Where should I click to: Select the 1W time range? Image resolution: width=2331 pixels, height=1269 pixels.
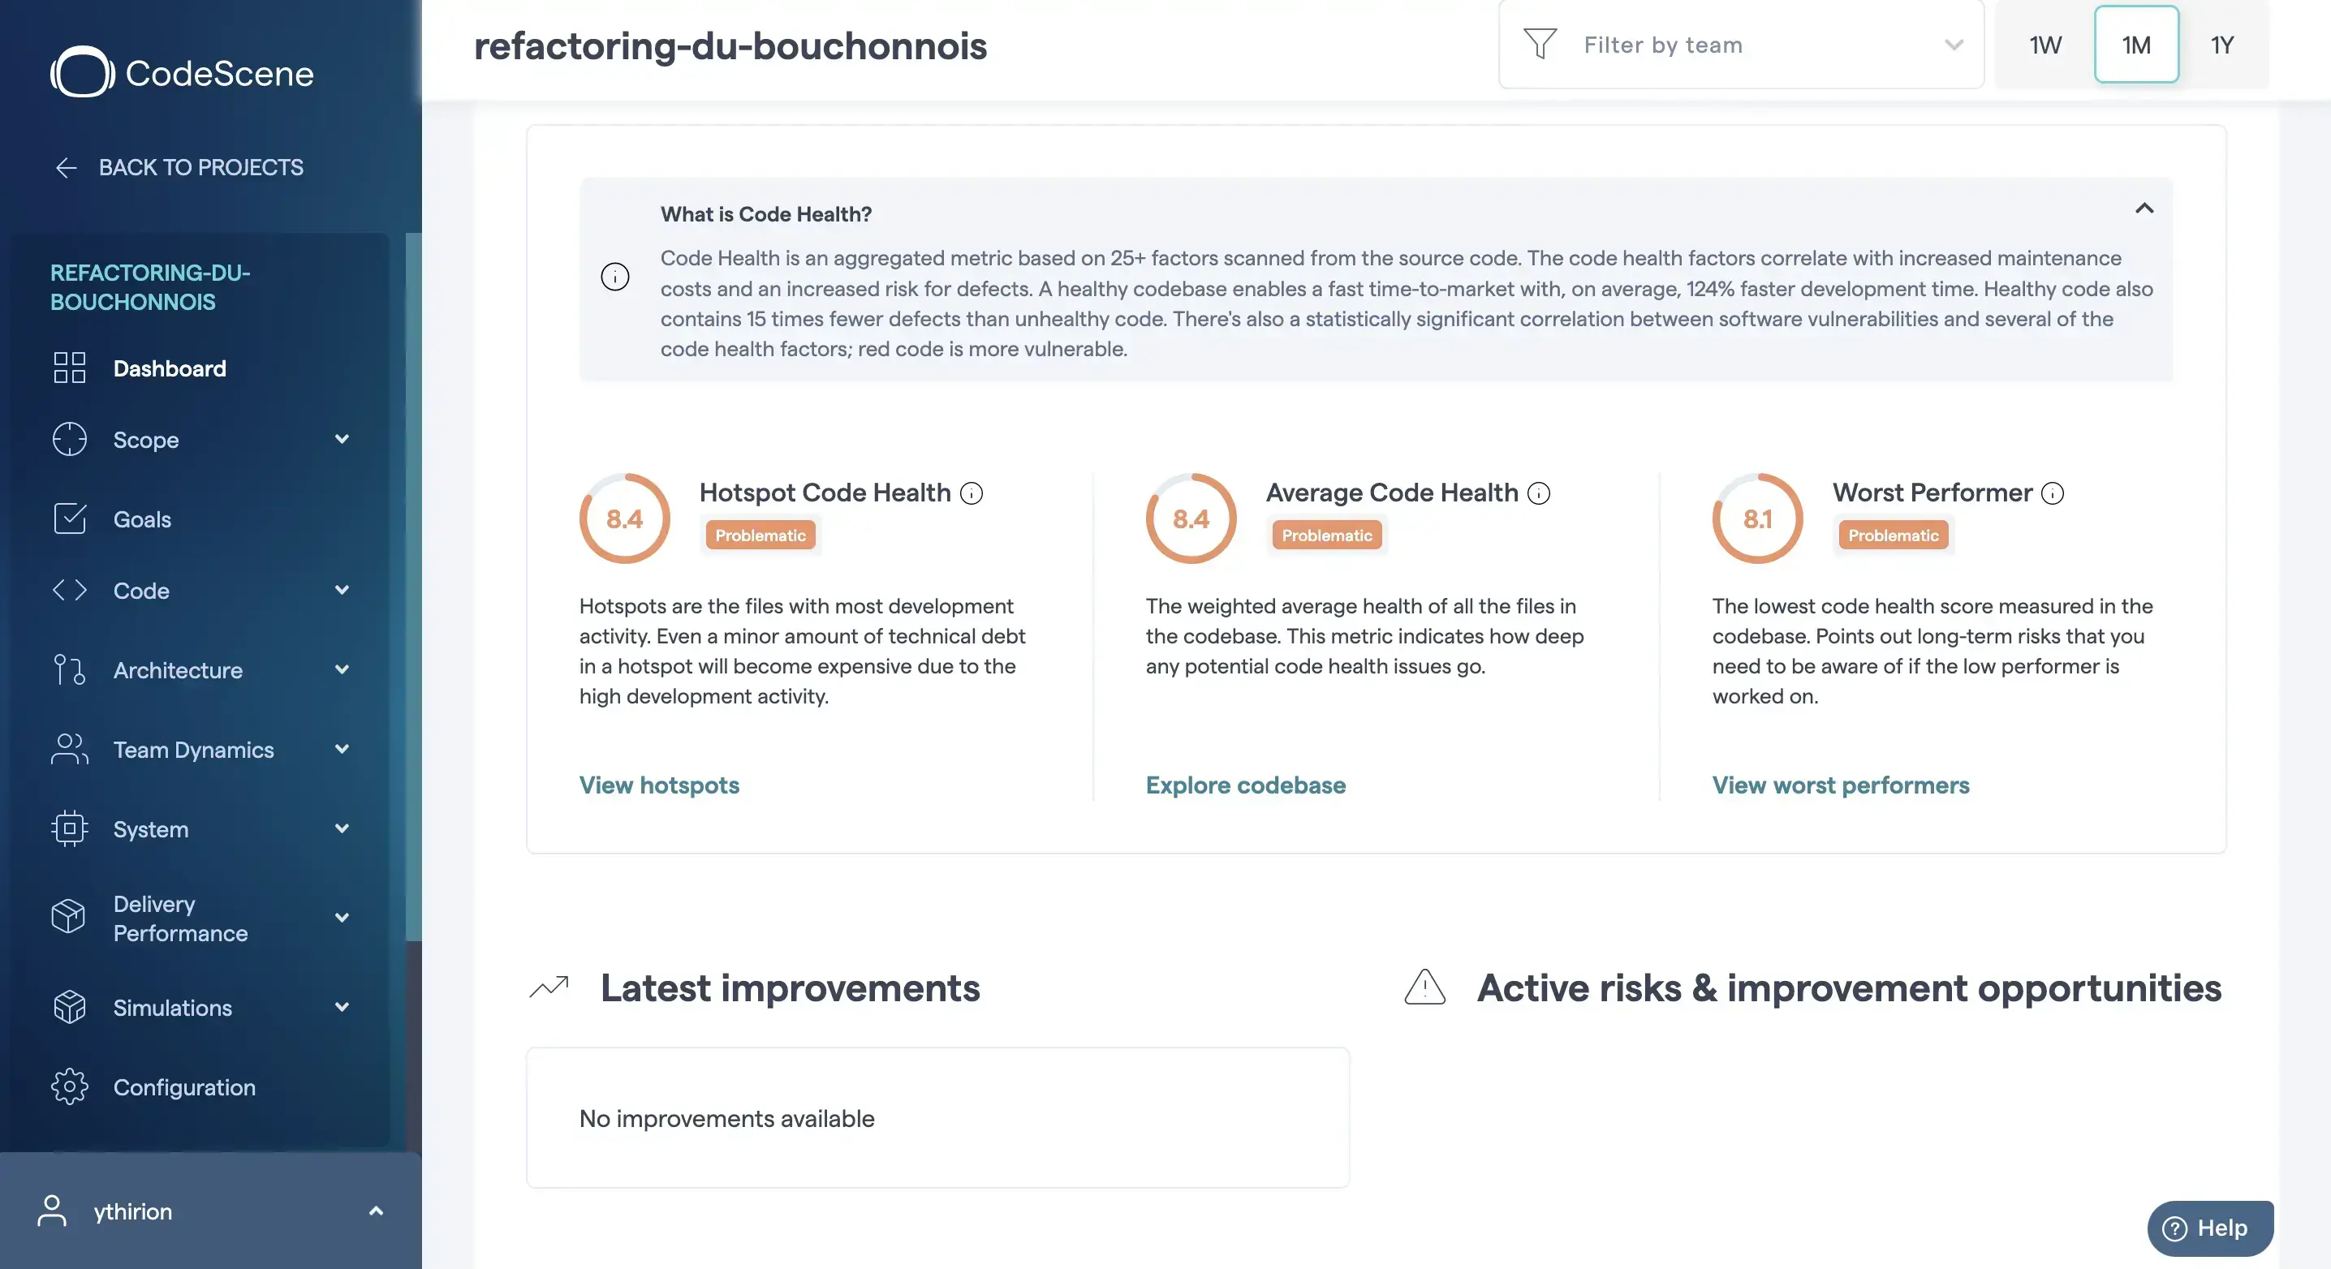tap(2045, 45)
